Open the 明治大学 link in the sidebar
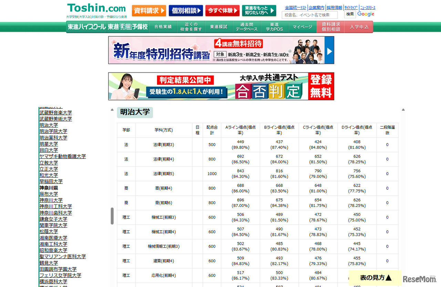Image resolution: width=441 pixels, height=287 pixels. coord(49,125)
